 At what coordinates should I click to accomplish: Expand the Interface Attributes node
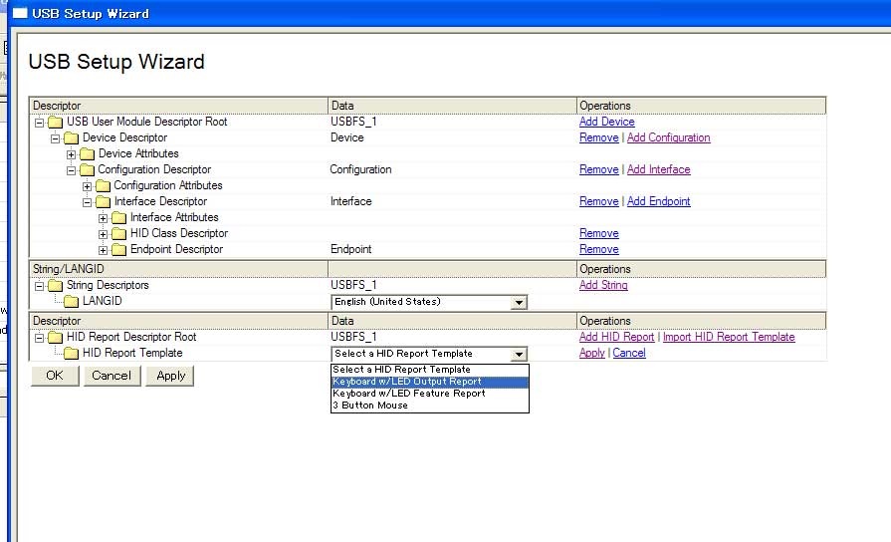[104, 218]
